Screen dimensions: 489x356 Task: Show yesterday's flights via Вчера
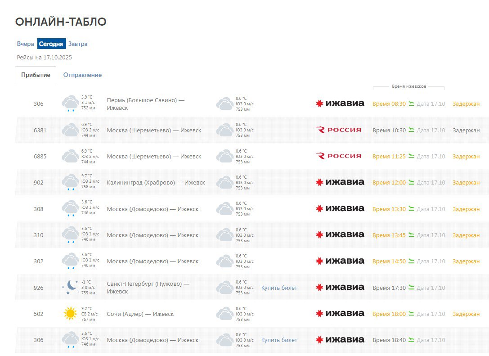pyautogui.click(x=25, y=44)
